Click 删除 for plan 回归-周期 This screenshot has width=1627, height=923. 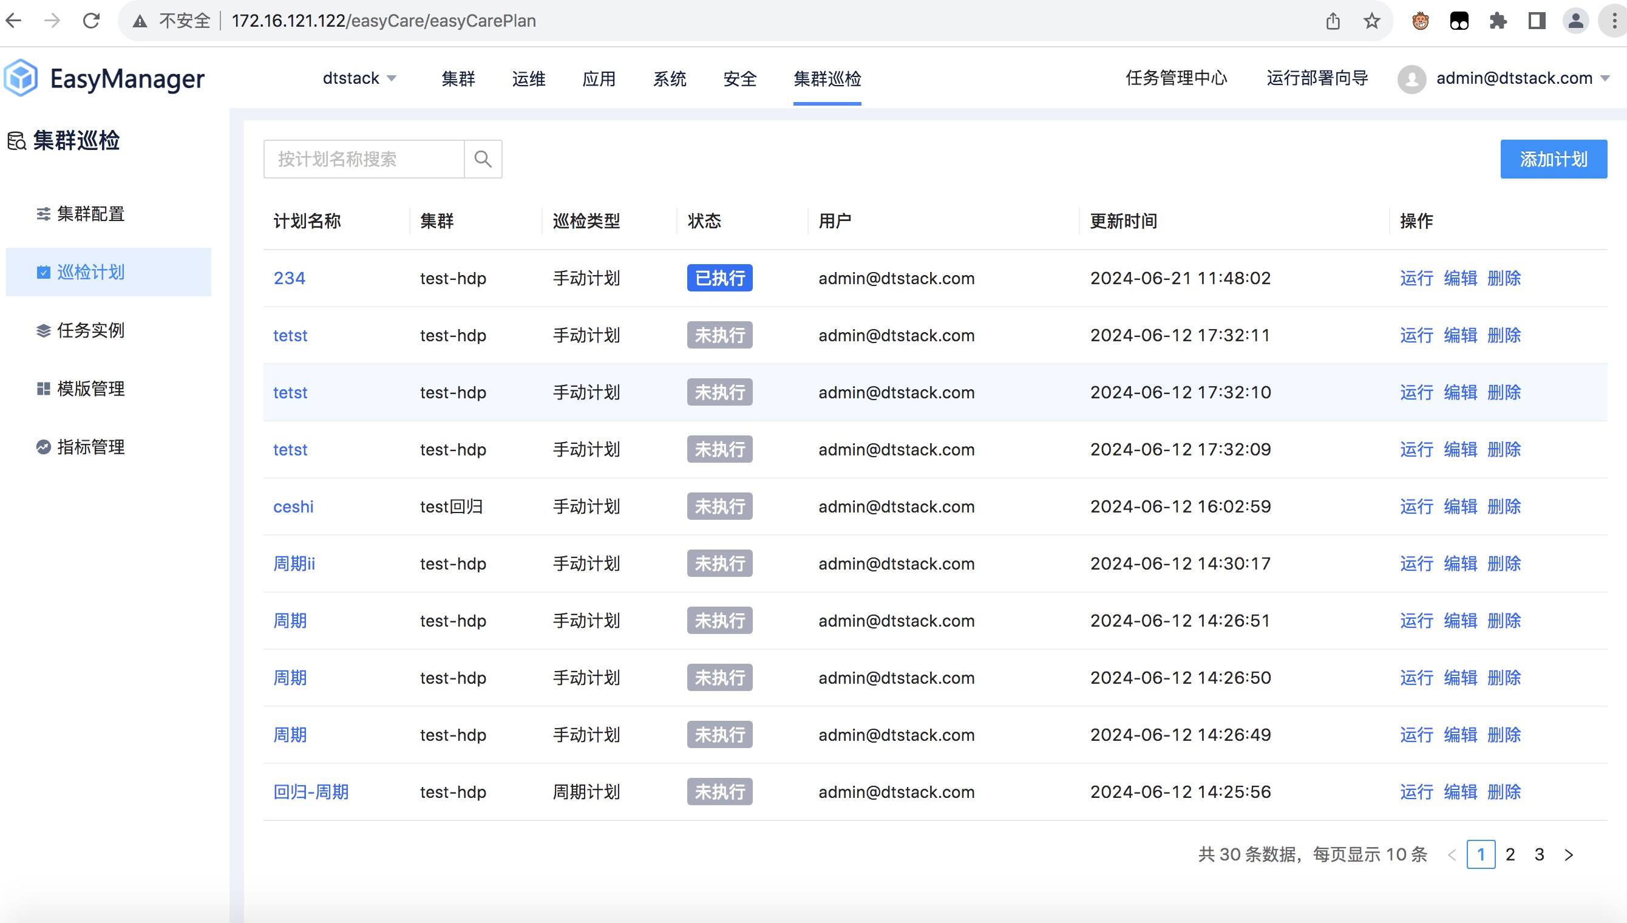pyautogui.click(x=1504, y=792)
